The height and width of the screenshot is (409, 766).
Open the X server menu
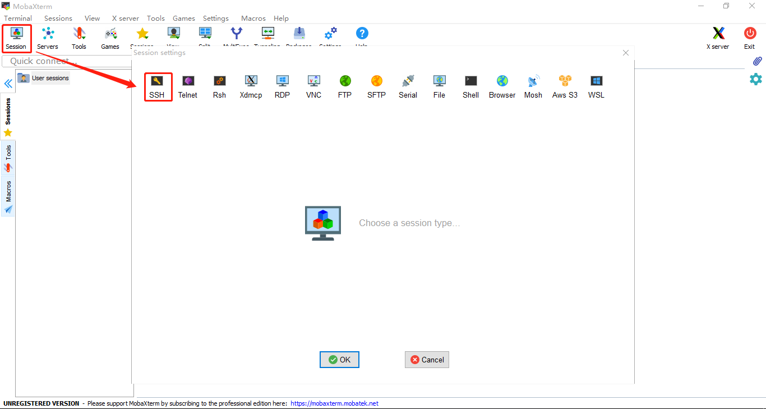point(125,18)
